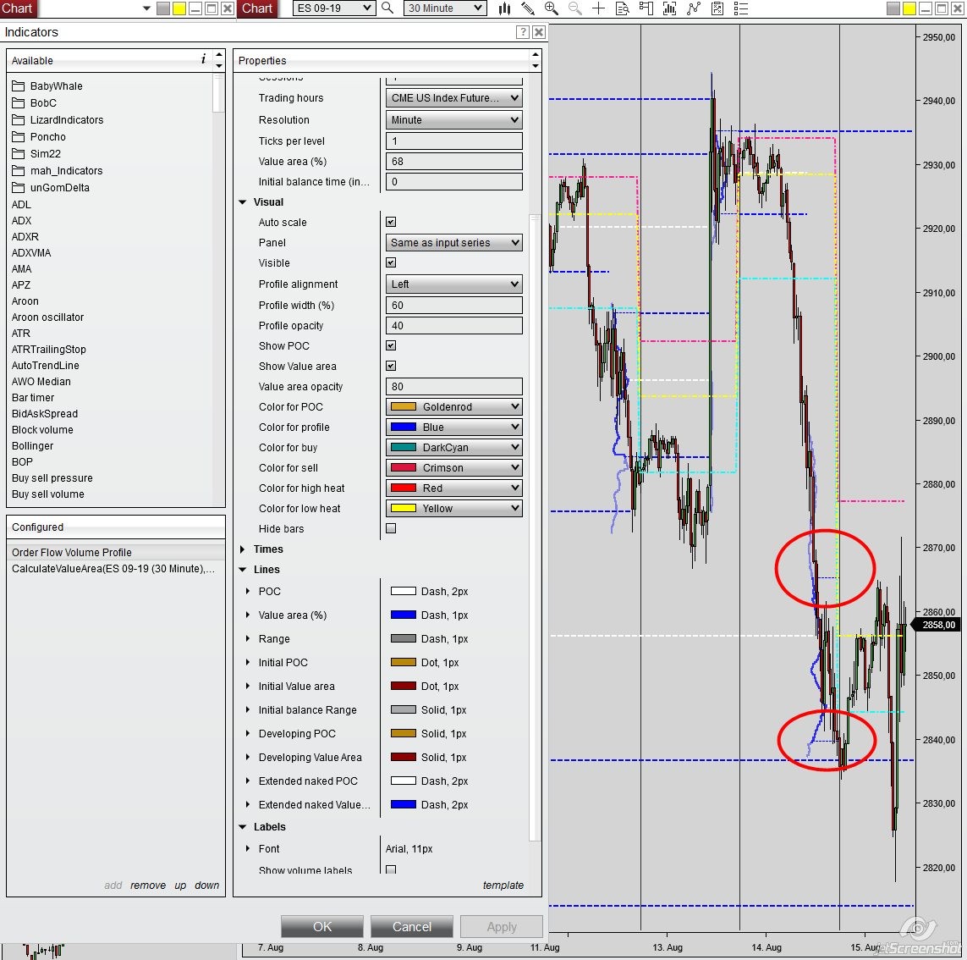The height and width of the screenshot is (960, 967).
Task: Click the down arrow in Available header
Action: point(219,65)
